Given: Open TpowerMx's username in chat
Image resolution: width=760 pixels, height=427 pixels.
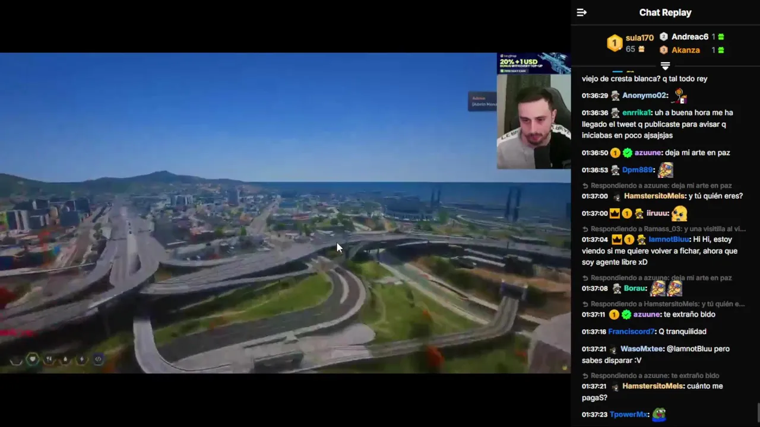Looking at the screenshot, I should click(x=629, y=415).
